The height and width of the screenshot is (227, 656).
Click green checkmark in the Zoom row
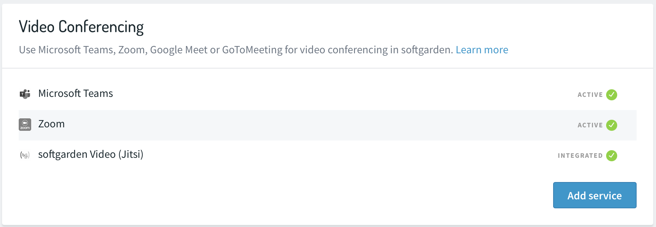[612, 125]
